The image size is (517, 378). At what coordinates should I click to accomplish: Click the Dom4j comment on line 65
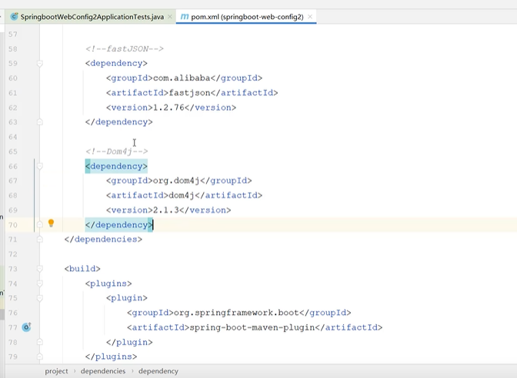coord(116,151)
